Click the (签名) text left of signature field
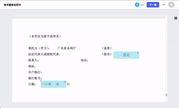The height and width of the screenshot is (108, 179). pos(107,54)
